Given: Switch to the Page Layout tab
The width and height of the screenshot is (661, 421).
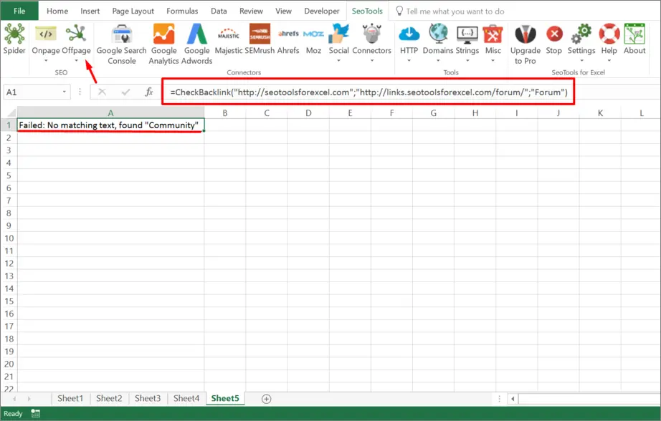Looking at the screenshot, I should 133,11.
